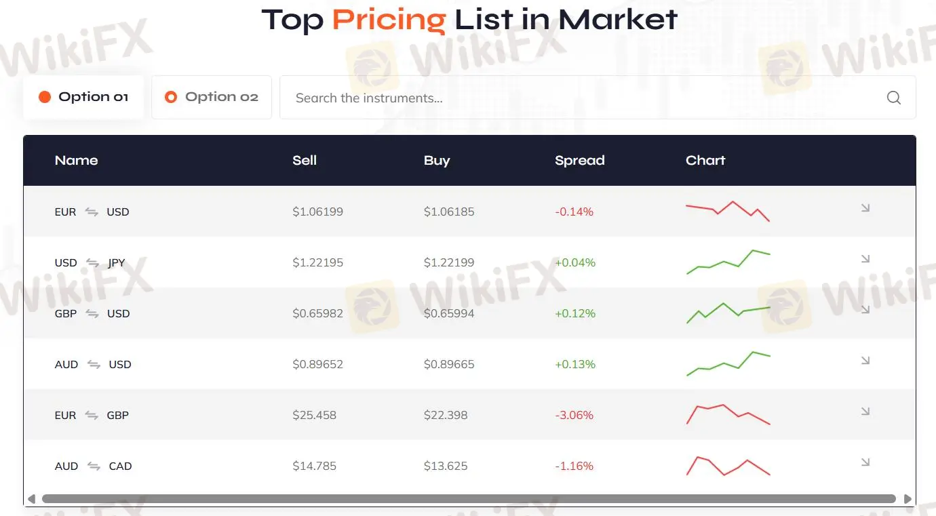Click the arrow icon in USD/JPY row
The height and width of the screenshot is (516, 936).
click(x=865, y=259)
